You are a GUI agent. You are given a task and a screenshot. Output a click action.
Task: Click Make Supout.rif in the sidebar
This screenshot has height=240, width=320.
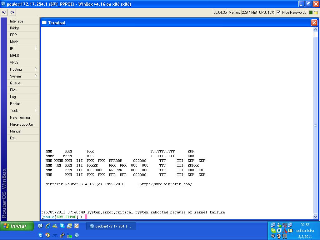click(23, 124)
